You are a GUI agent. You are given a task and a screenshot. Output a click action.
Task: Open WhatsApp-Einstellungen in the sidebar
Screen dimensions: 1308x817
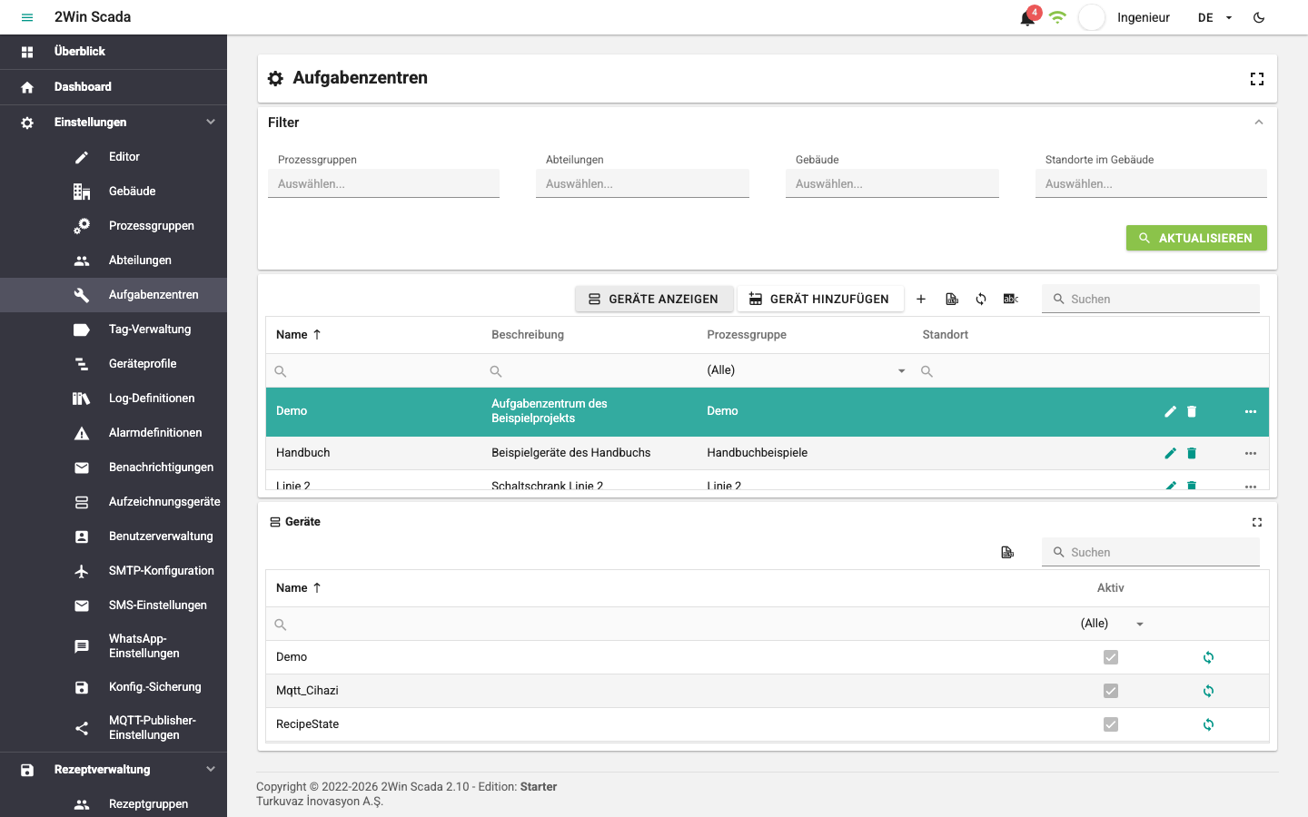point(114,646)
